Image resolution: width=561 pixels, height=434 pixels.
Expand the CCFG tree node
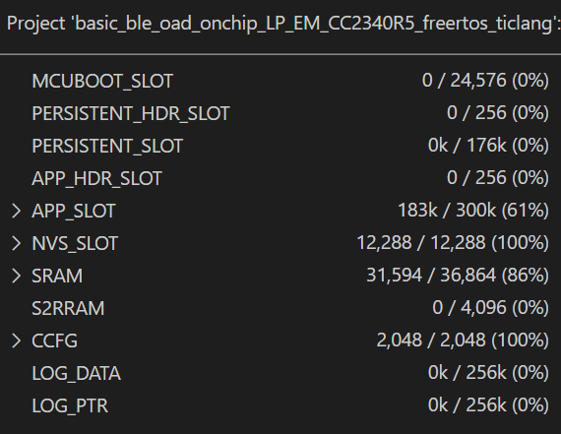click(16, 341)
